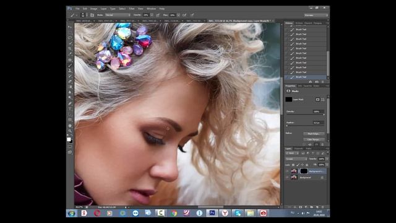
Task: Select the highlighted Brush Tool history state
Action: 306,77
